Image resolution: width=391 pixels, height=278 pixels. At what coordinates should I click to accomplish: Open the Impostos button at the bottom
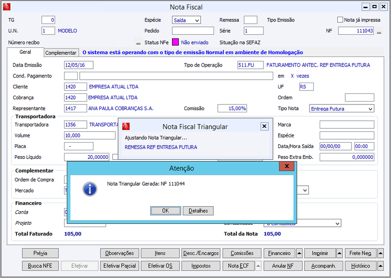click(x=201, y=266)
